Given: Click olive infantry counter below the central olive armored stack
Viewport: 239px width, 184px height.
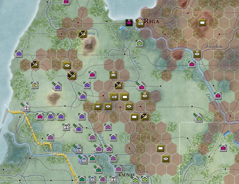Looking at the screenshot, I should [x=129, y=106].
